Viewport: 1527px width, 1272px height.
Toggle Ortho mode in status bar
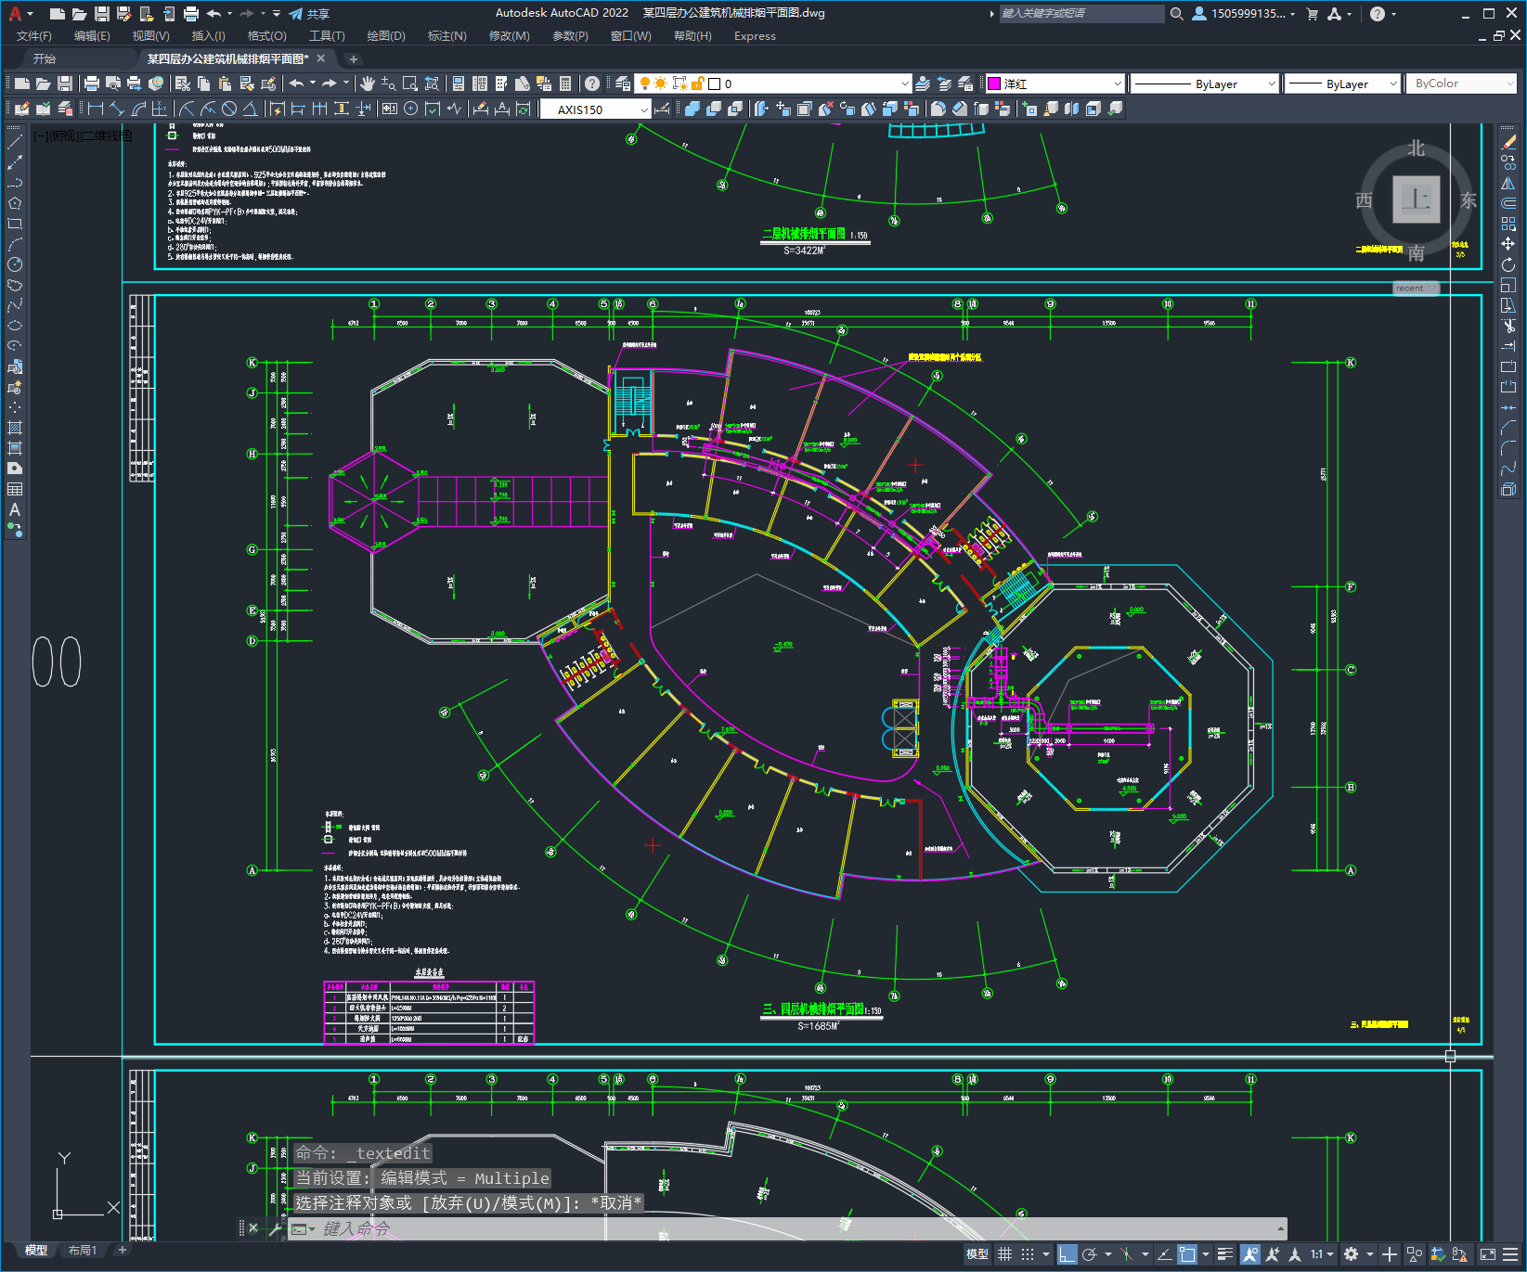click(1068, 1254)
